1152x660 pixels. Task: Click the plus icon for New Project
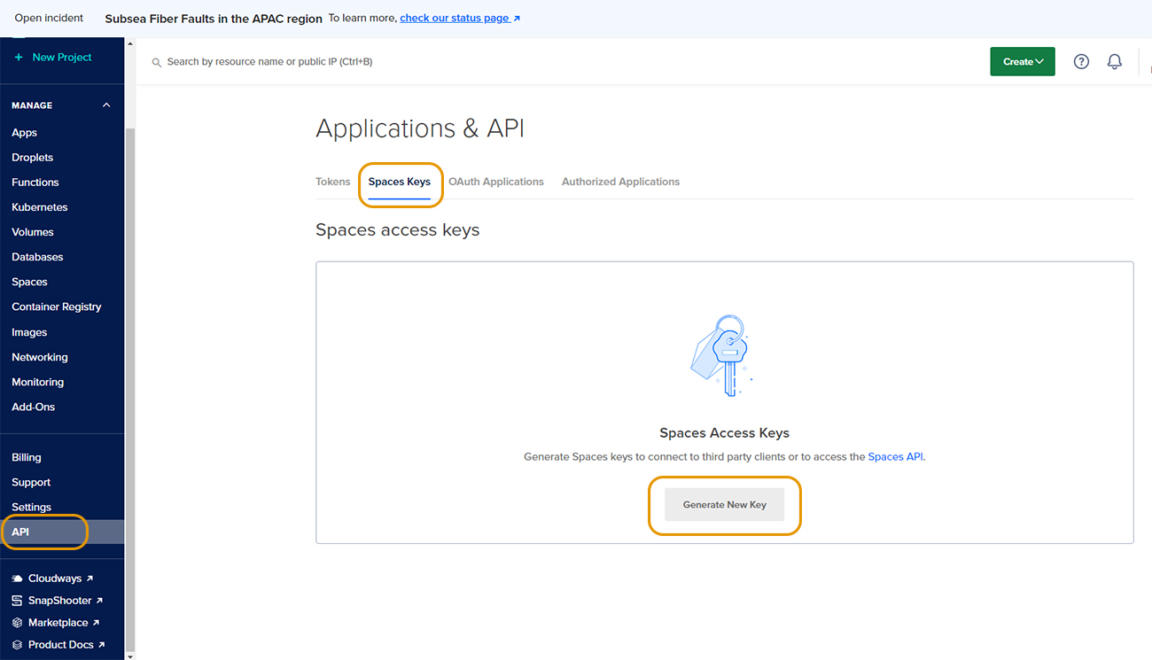(x=19, y=58)
